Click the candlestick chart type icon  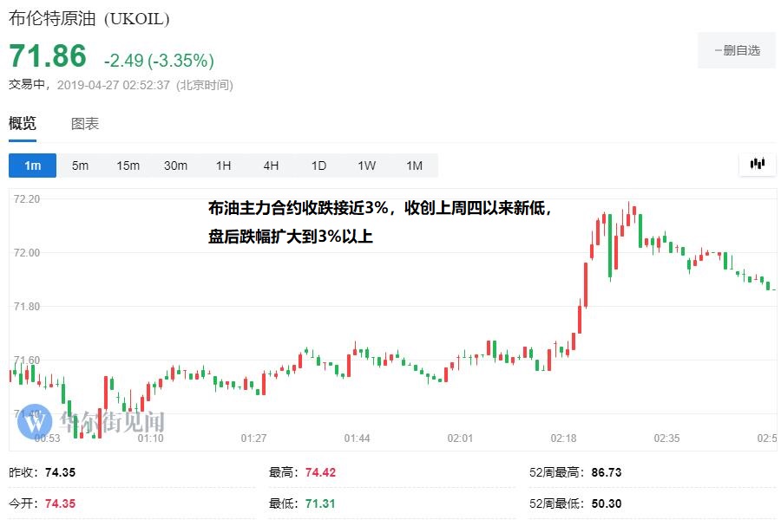[x=758, y=164]
